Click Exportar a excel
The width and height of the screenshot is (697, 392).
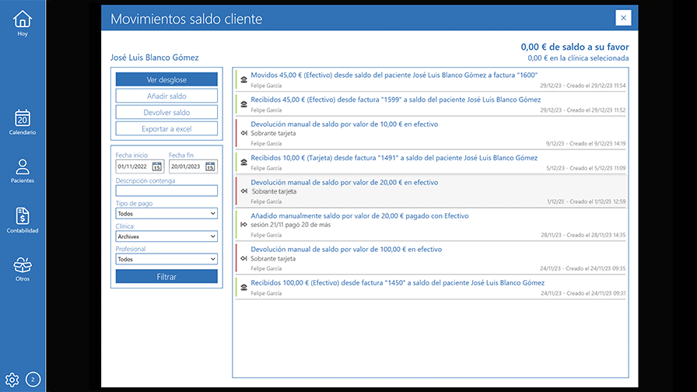click(x=166, y=129)
